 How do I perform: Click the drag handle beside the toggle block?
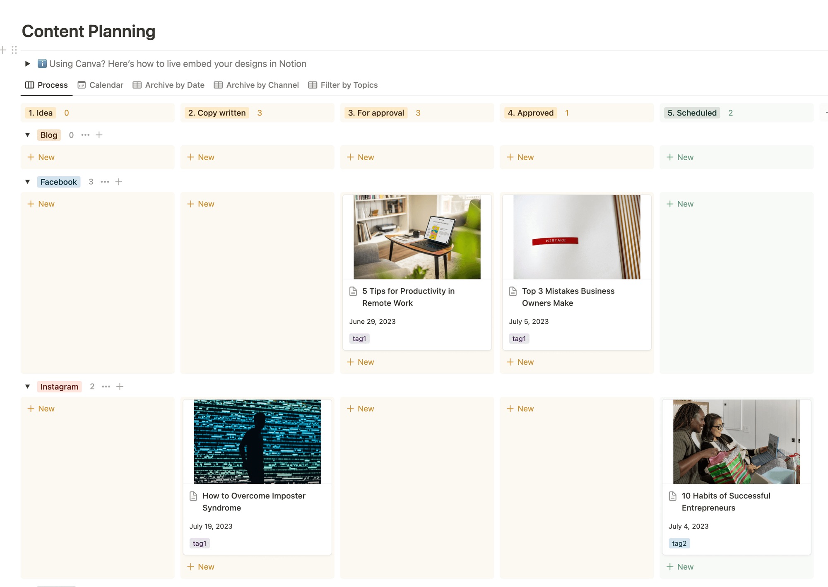(x=14, y=50)
